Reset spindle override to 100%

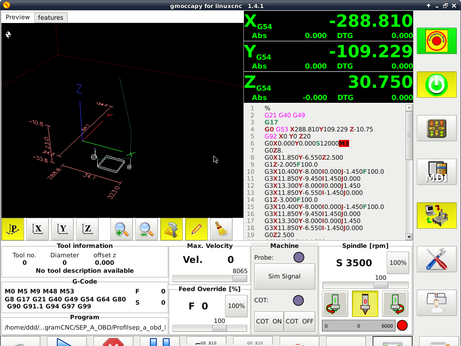pos(398,263)
